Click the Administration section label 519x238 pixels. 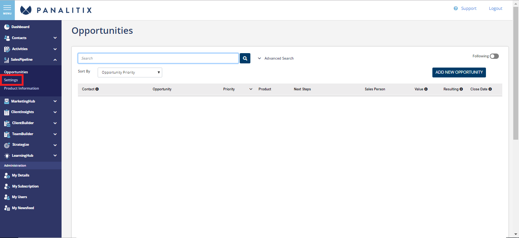click(15, 165)
